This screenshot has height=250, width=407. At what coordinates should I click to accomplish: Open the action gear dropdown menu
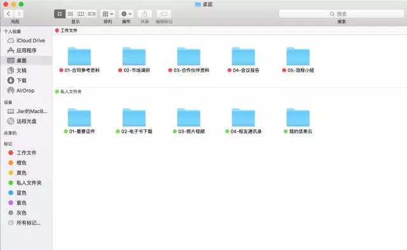(x=127, y=14)
